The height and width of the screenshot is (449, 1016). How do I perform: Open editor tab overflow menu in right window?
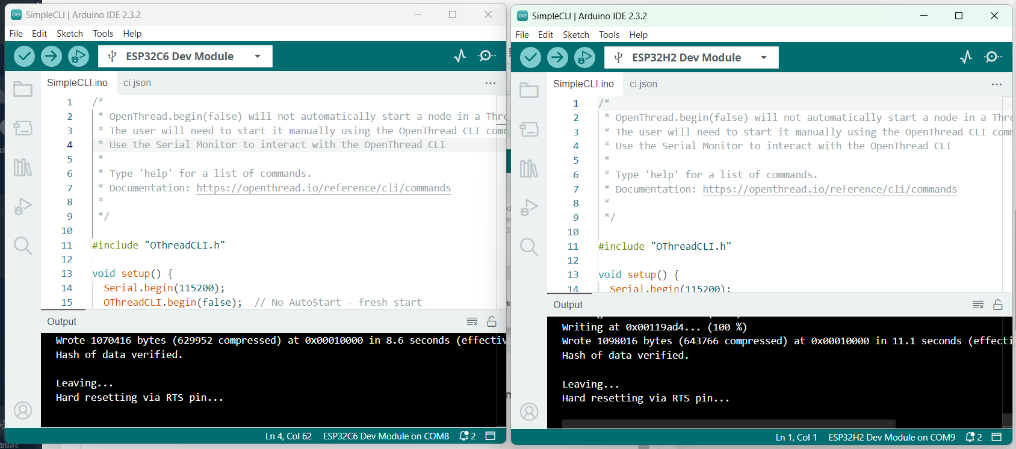[x=996, y=84]
